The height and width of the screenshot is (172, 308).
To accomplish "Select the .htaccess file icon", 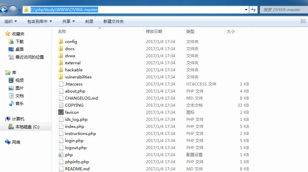I will 61,84.
